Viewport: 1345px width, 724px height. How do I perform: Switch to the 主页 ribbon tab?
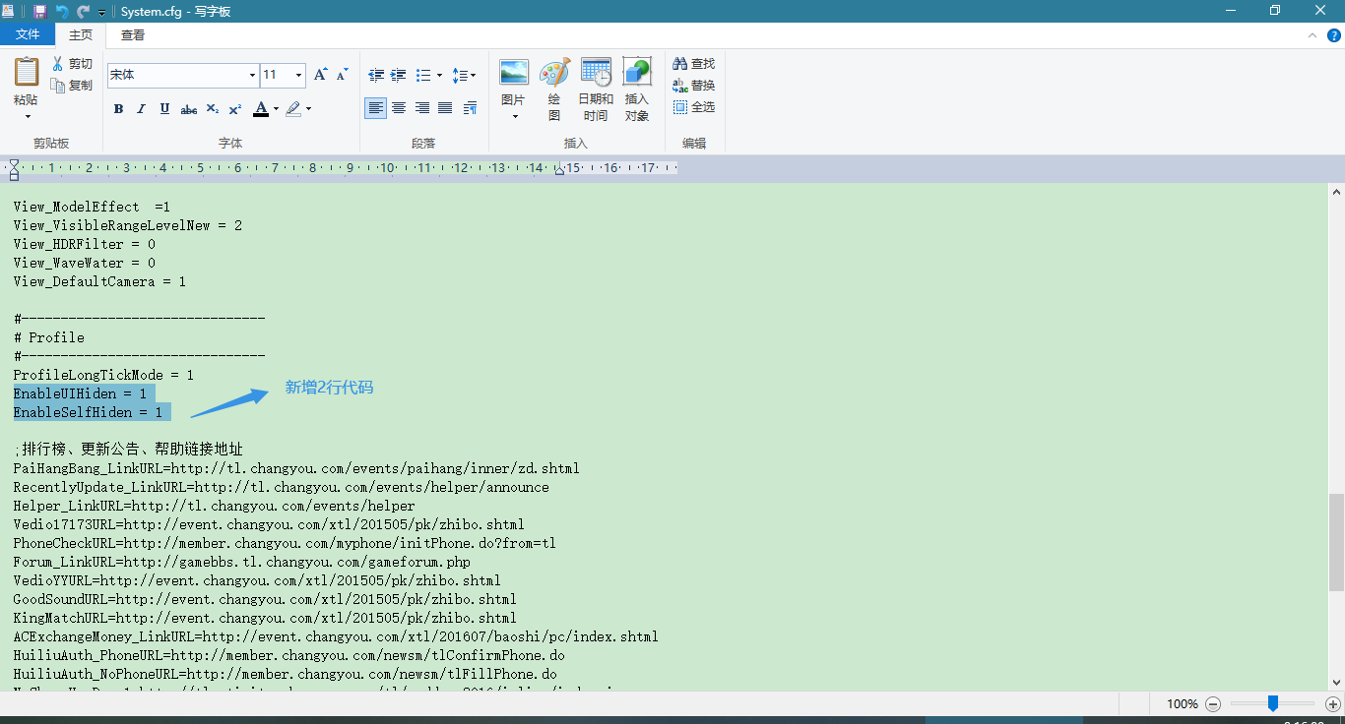(x=81, y=34)
